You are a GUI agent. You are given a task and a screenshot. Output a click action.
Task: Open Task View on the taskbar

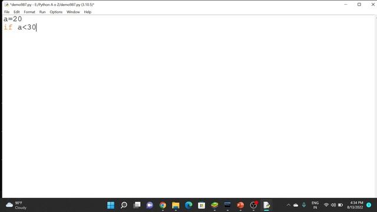coord(137,205)
